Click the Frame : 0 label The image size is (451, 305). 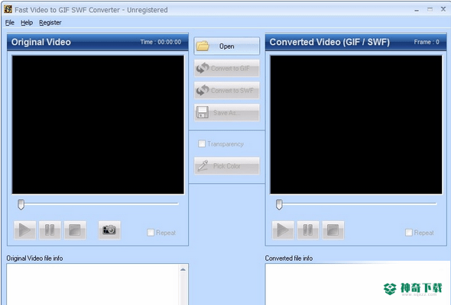click(427, 42)
